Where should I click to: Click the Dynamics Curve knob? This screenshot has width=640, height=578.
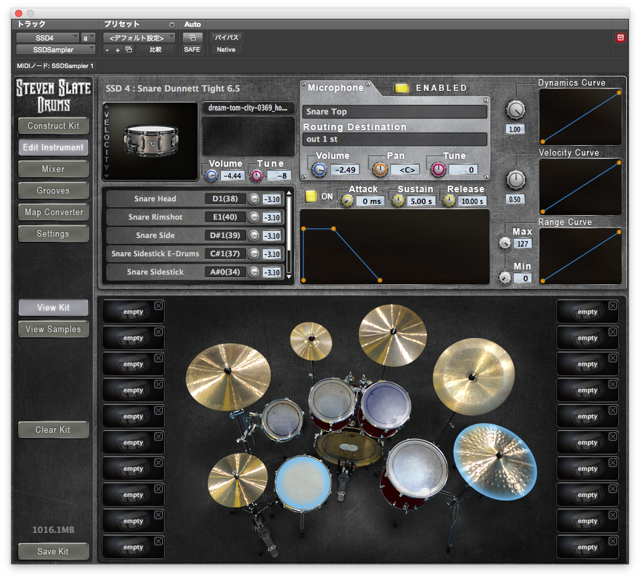point(516,110)
